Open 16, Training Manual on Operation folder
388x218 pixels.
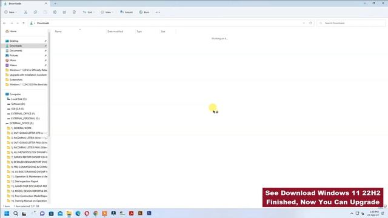29,200
